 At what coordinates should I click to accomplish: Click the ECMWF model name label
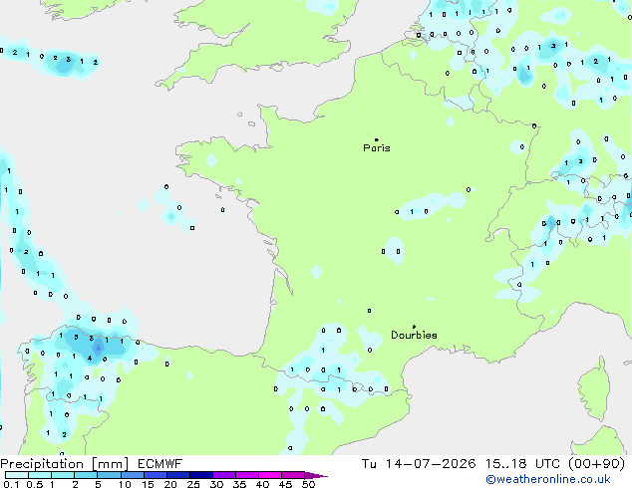pos(160,464)
